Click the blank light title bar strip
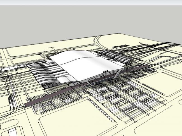Viewport: 182px width, 136px height. (91, 2)
